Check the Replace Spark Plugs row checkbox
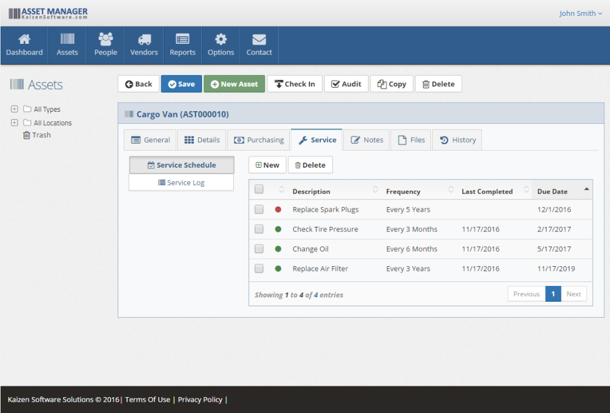610x413 pixels. pyautogui.click(x=259, y=209)
